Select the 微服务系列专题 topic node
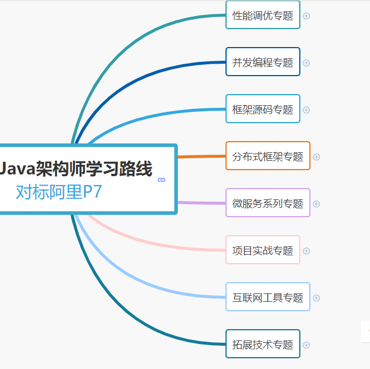The image size is (370, 369). click(x=268, y=202)
